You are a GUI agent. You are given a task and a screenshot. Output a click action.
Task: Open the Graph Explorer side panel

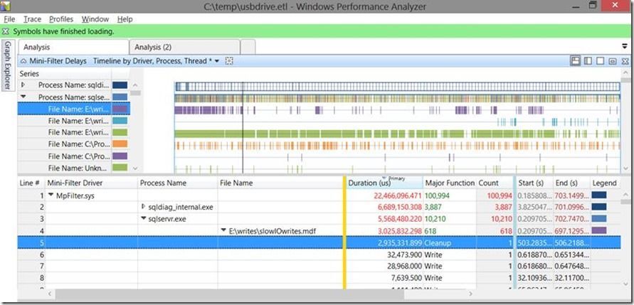coord(8,66)
